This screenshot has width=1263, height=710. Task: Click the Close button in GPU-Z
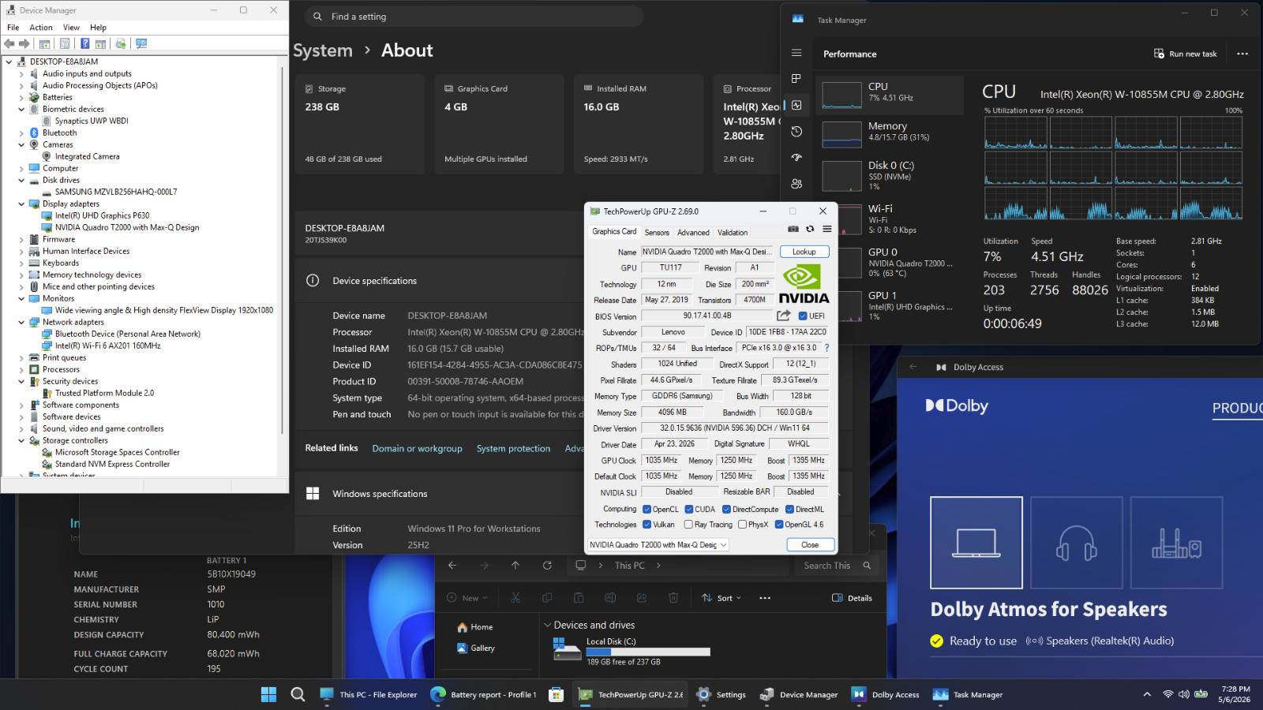(x=810, y=545)
